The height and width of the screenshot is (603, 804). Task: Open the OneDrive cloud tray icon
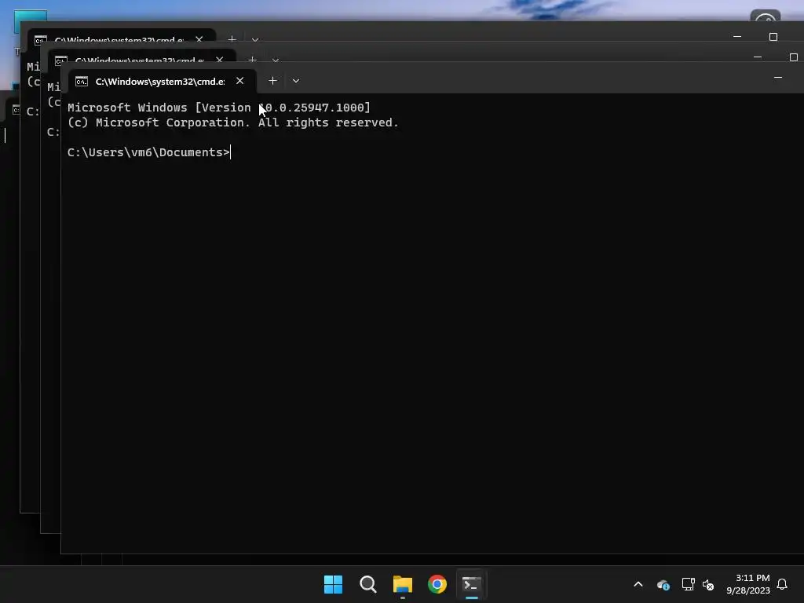663,584
